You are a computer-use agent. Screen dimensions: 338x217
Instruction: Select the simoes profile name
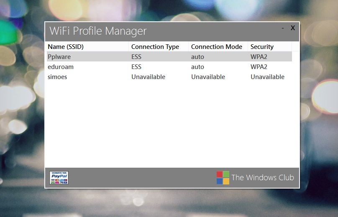57,77
